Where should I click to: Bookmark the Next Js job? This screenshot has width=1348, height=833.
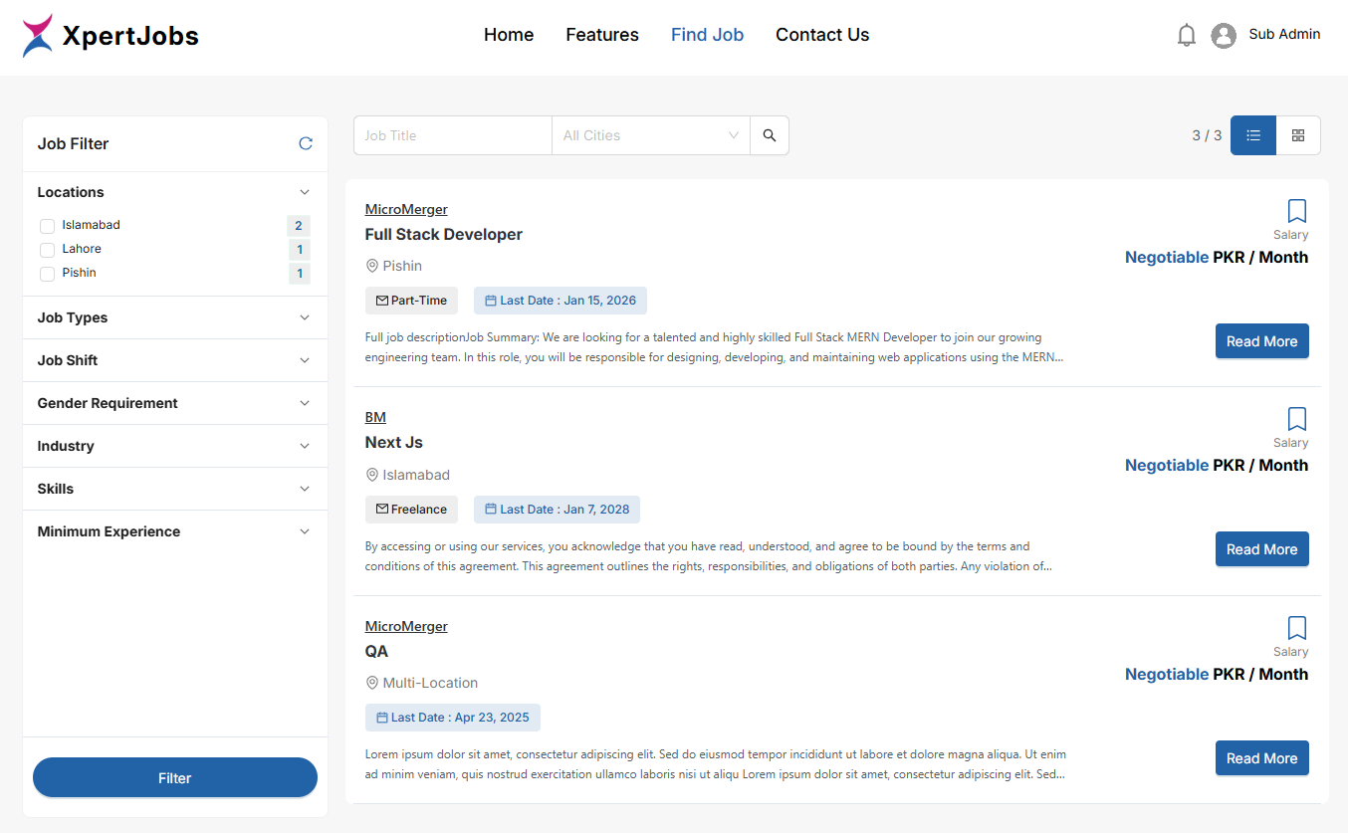pyautogui.click(x=1296, y=419)
